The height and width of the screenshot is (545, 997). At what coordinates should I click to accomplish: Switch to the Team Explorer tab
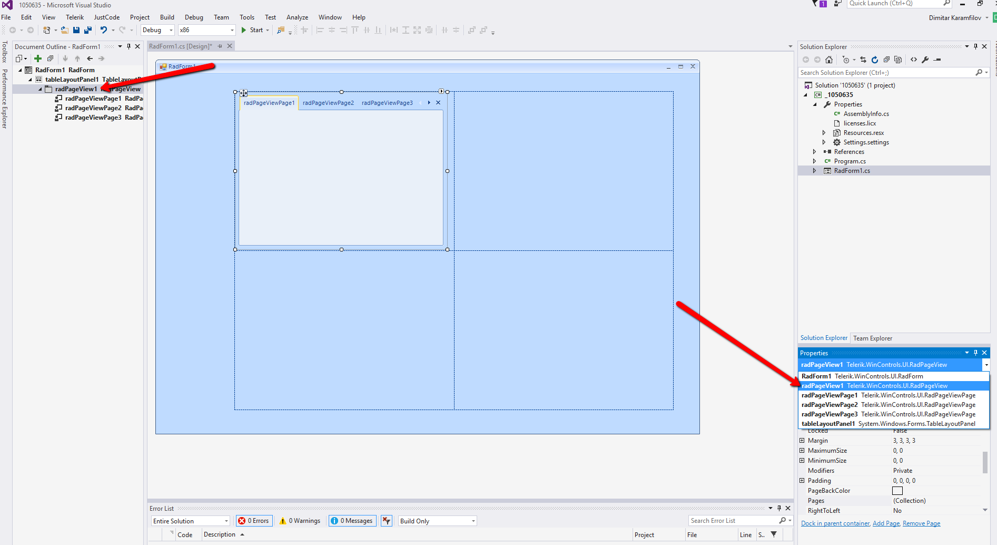[x=873, y=338]
